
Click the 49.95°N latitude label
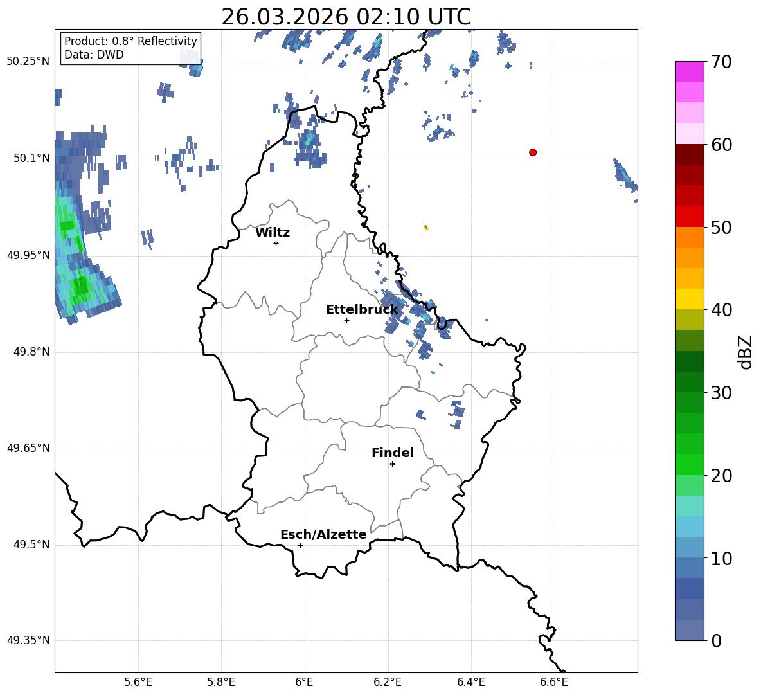(28, 255)
